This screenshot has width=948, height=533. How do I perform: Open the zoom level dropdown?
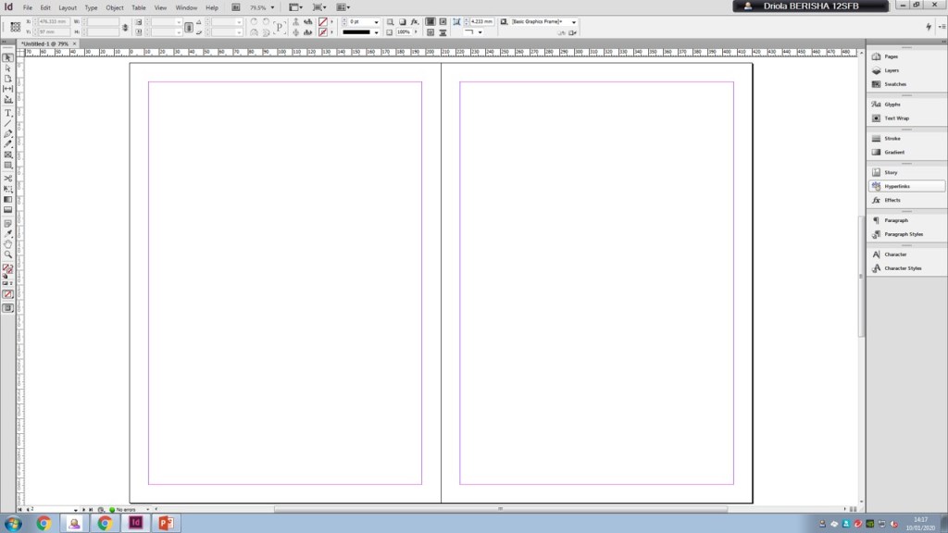(272, 7)
